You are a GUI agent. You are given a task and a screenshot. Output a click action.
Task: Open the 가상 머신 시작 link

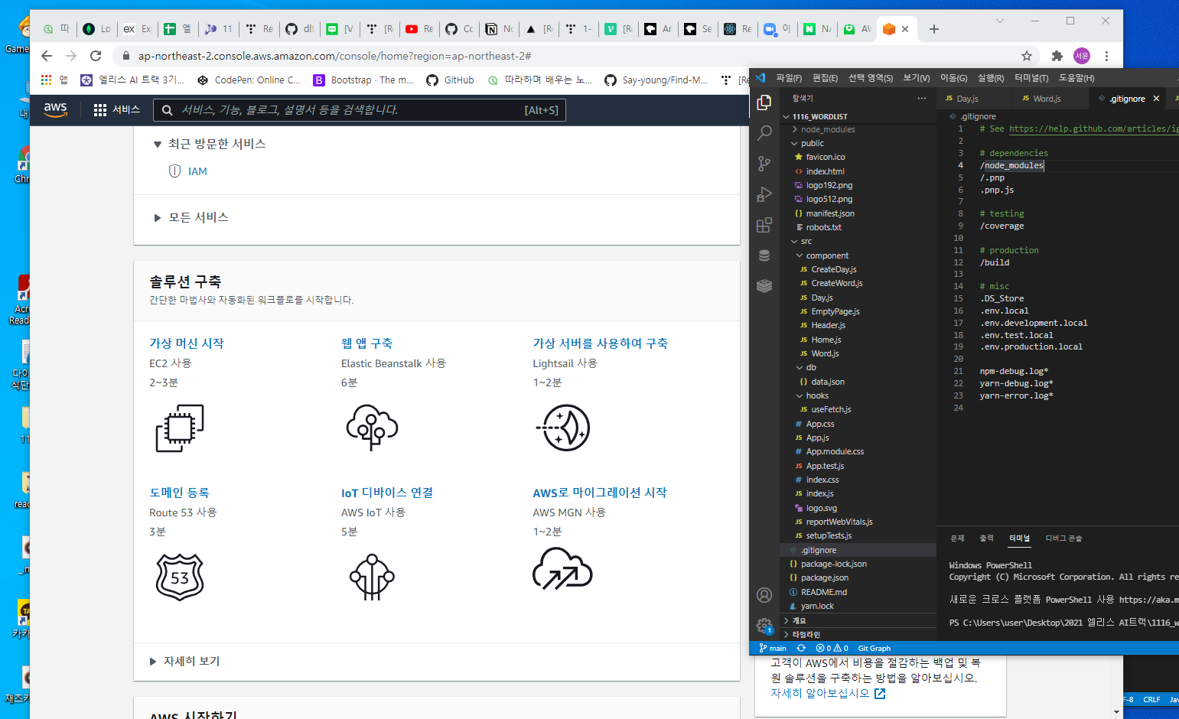[x=187, y=343]
